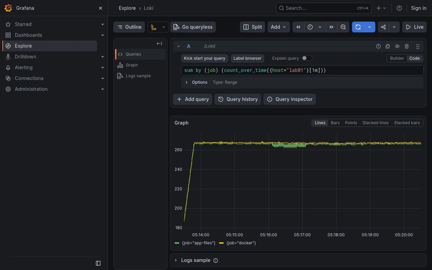Screen dimensions: 432x270
Task: Open Drilldown in the sidebar
Action: coord(25,57)
